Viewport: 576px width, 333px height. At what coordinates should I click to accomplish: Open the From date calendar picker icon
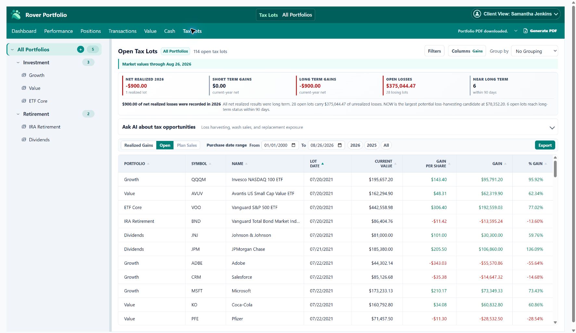293,145
